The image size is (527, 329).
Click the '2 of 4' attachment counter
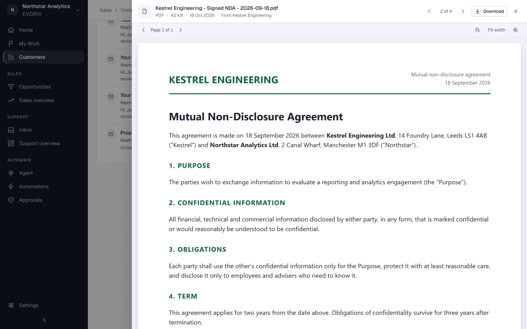pyautogui.click(x=446, y=11)
